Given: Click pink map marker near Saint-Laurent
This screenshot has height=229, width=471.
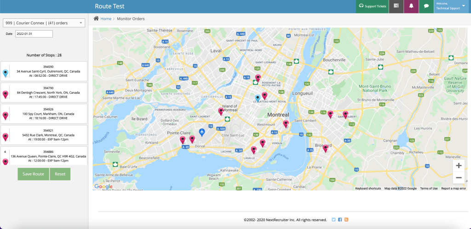Looking at the screenshot, I should pos(221,112).
